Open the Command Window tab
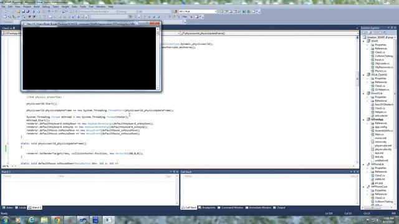399x224 pixels. point(230,208)
